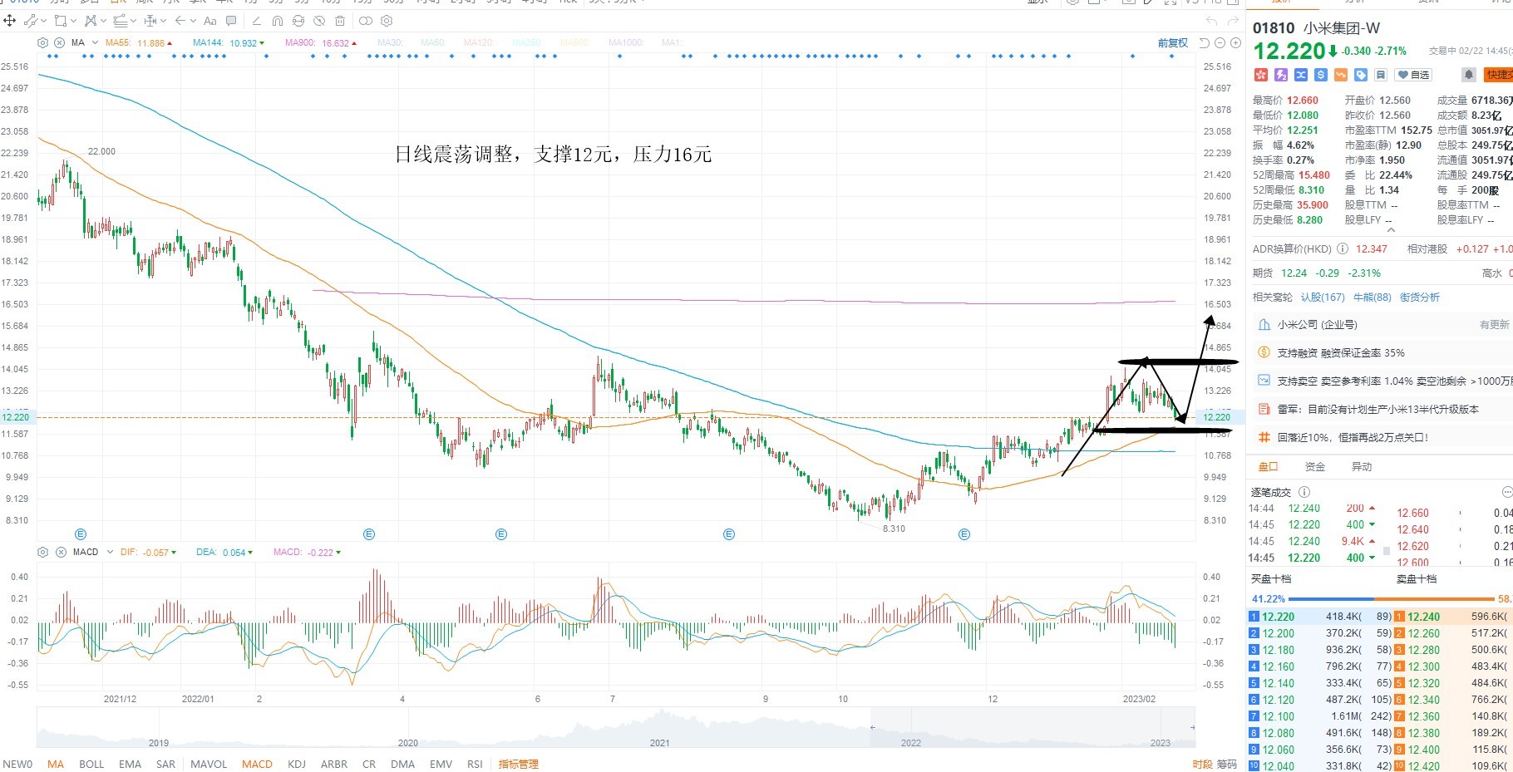Image resolution: width=1513 pixels, height=772 pixels.
Task: Enable the magnet snap tool
Action: coord(278,21)
